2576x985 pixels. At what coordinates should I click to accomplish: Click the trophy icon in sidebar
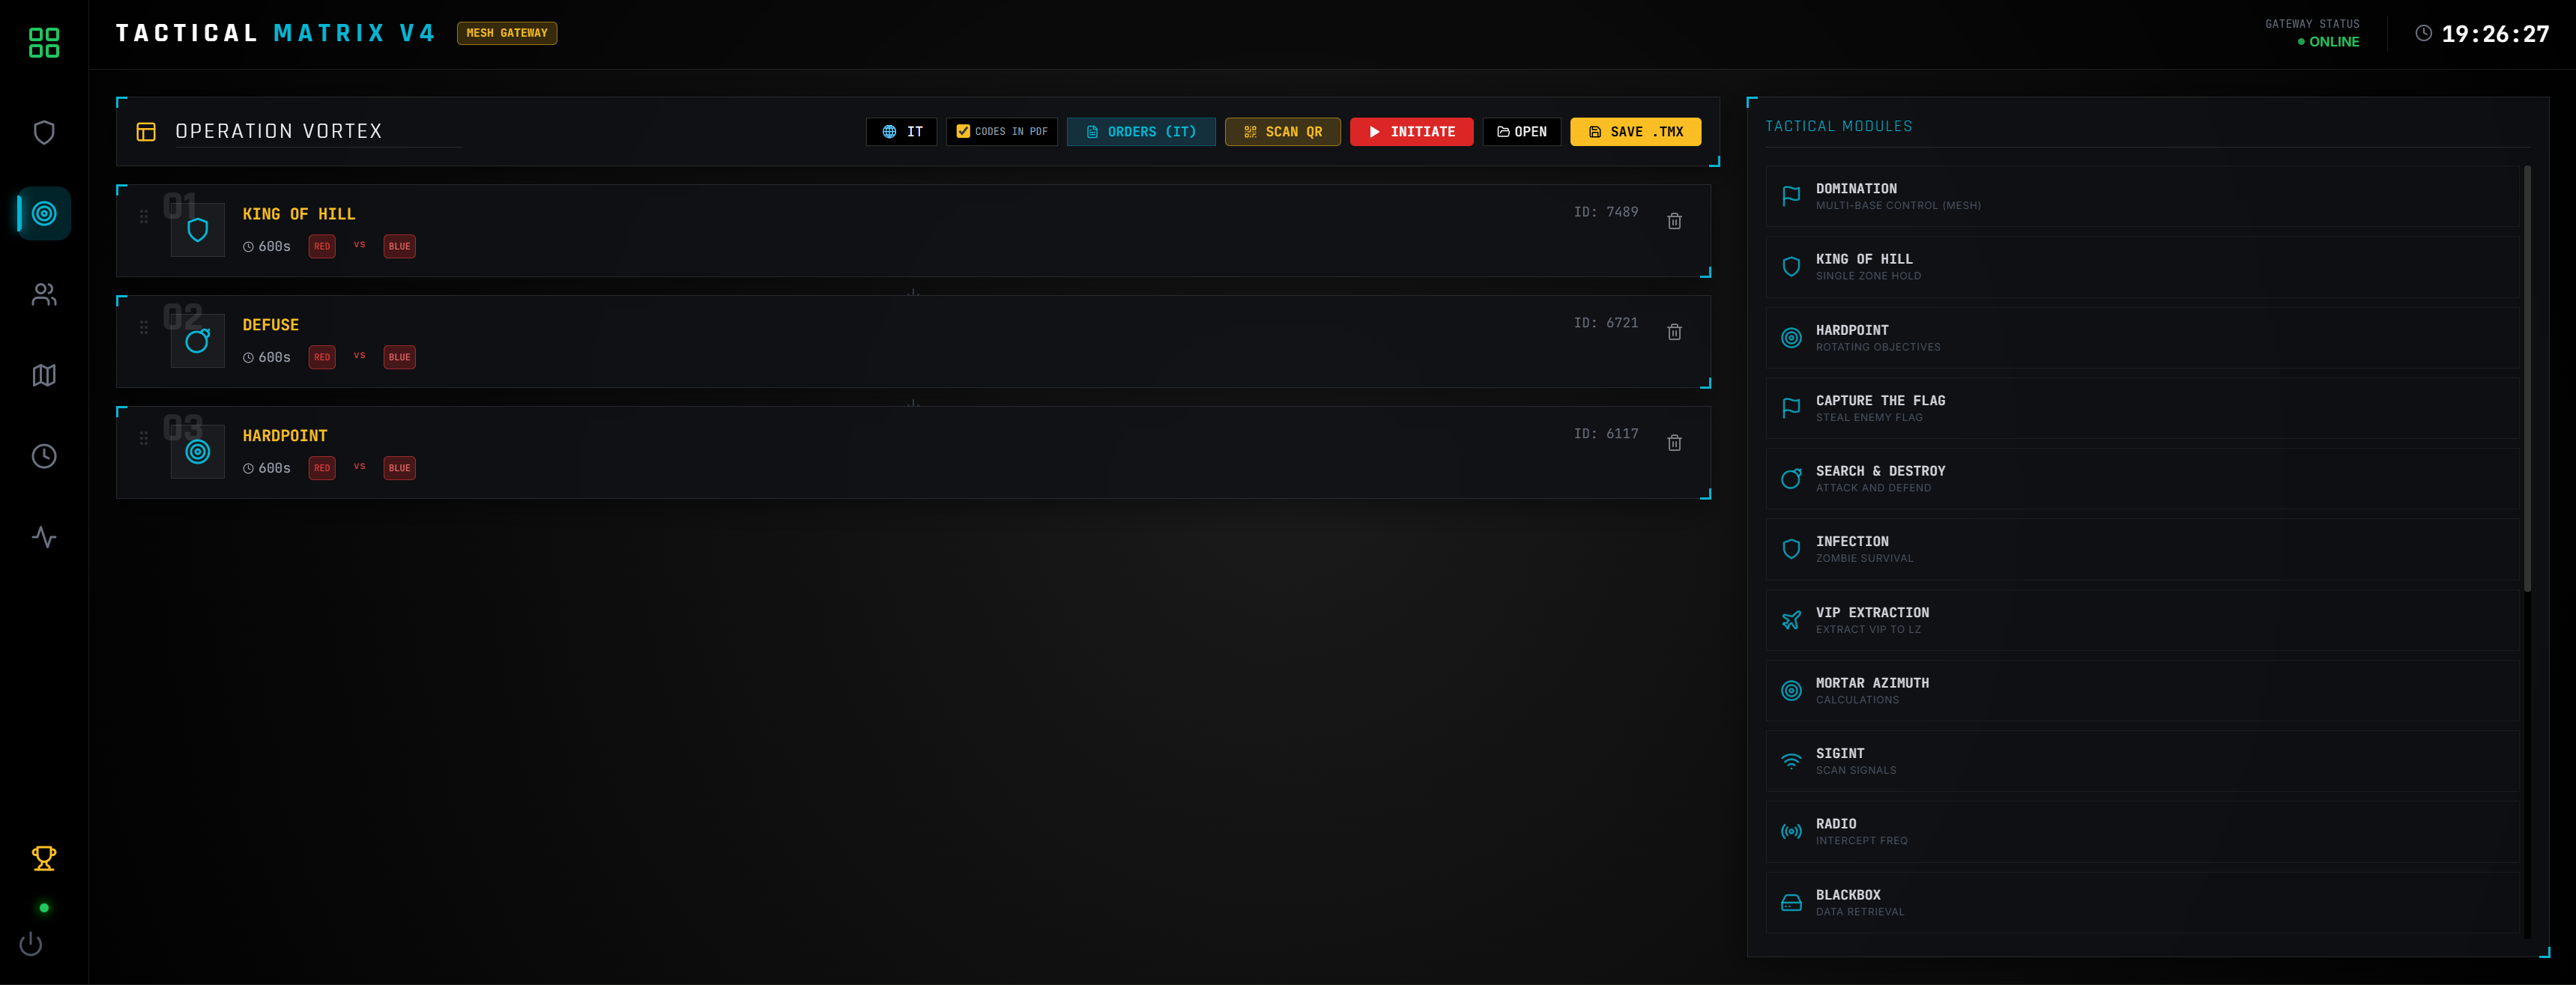[44, 858]
